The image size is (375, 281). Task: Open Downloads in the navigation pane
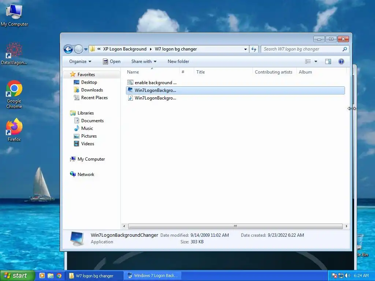pos(92,90)
